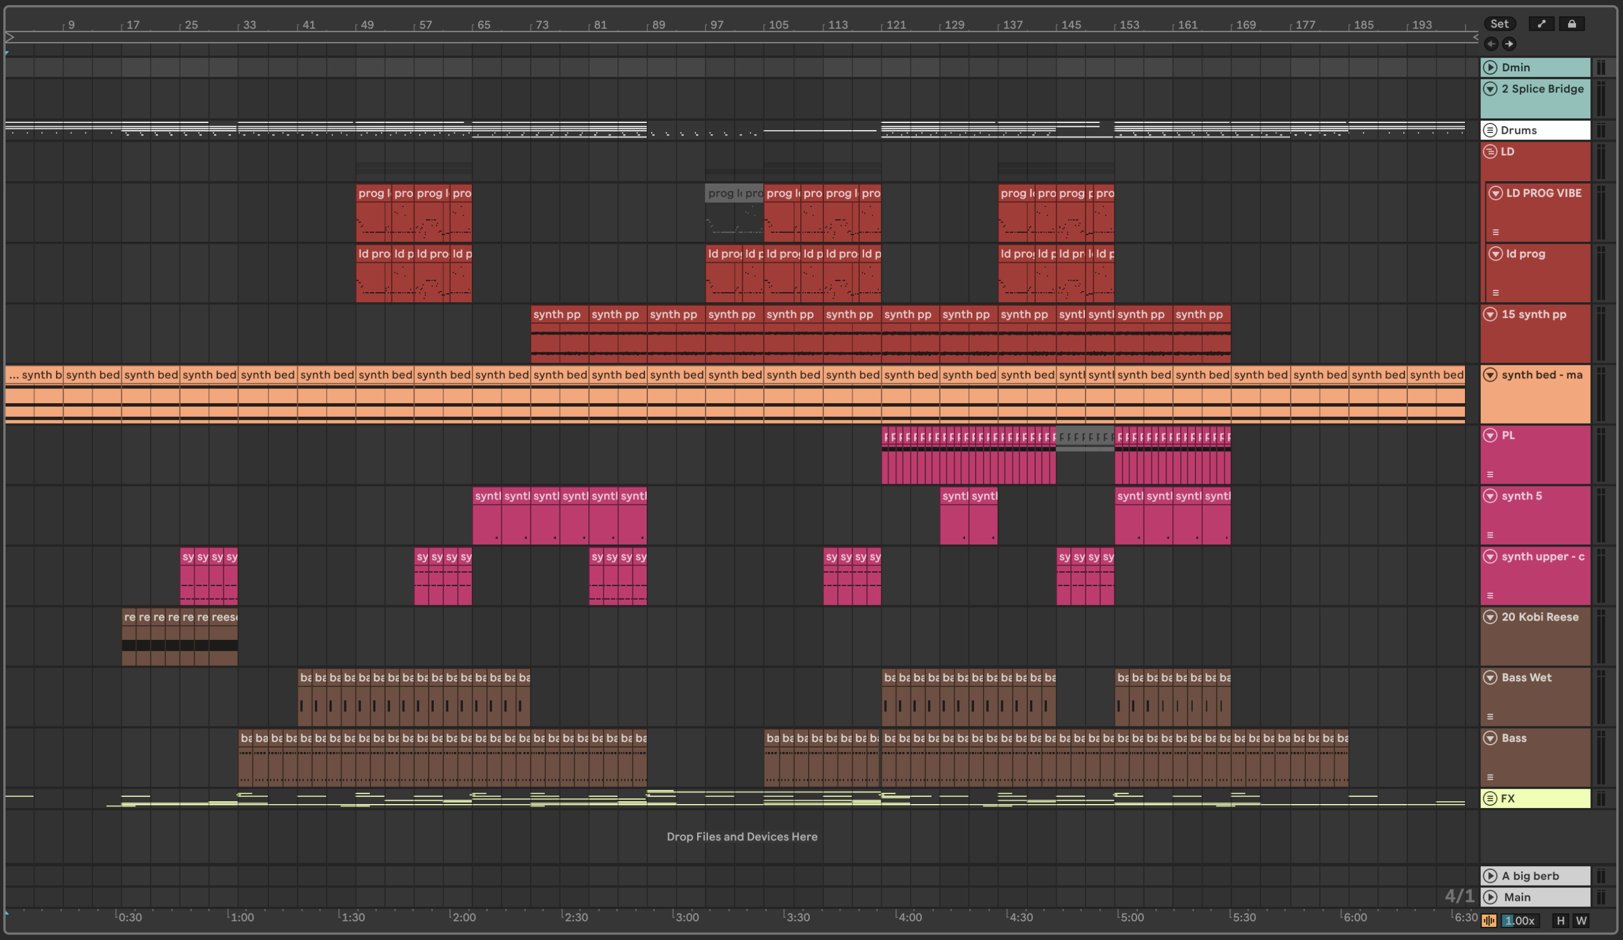Click bar 153 on the beat ruler
This screenshot has height=940, width=1623.
[1129, 24]
